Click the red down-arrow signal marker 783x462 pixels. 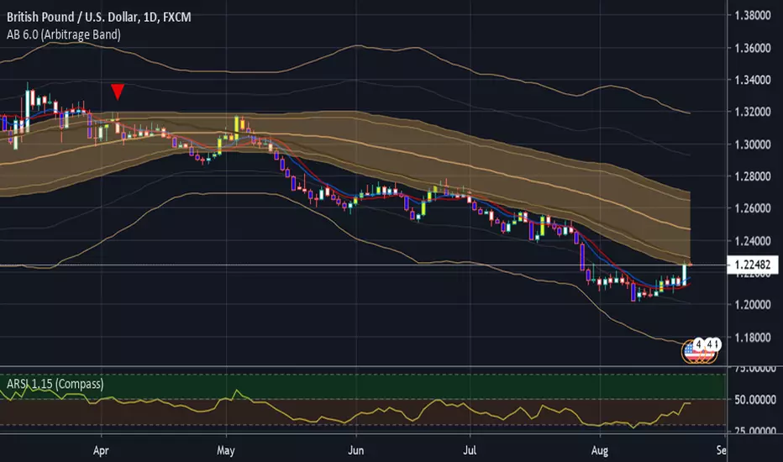[118, 92]
